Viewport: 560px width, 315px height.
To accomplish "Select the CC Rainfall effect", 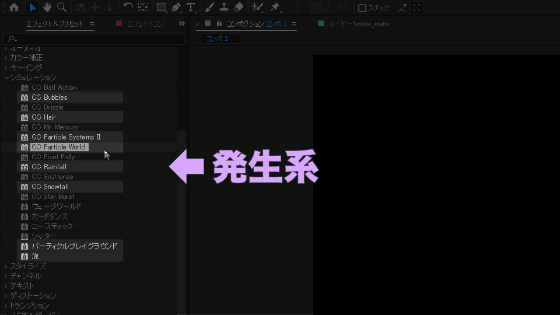I will 49,167.
